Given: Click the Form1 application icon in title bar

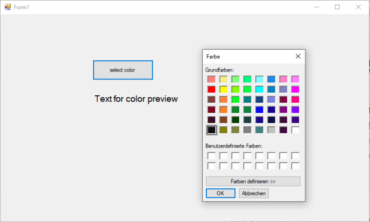Looking at the screenshot, I should click(7, 7).
